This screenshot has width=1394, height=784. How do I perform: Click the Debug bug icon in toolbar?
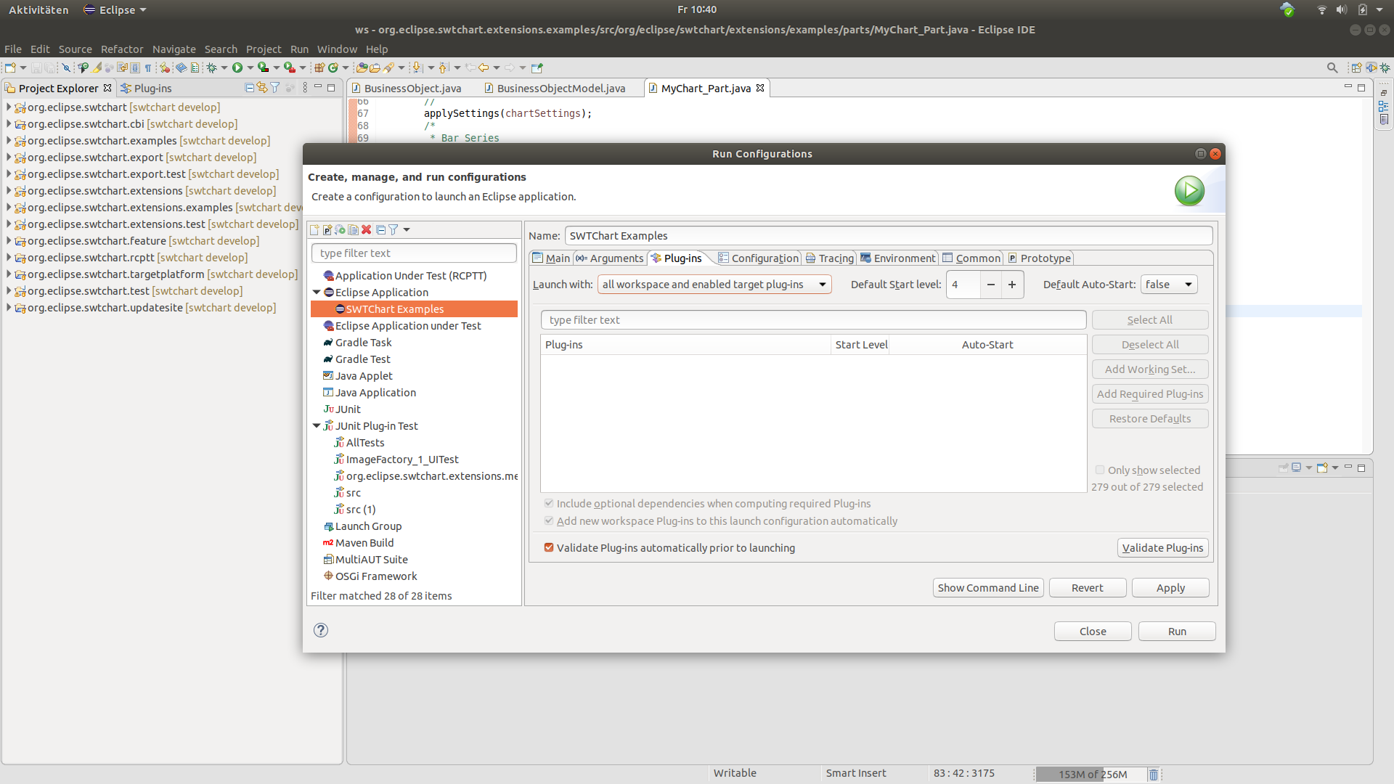tap(211, 68)
